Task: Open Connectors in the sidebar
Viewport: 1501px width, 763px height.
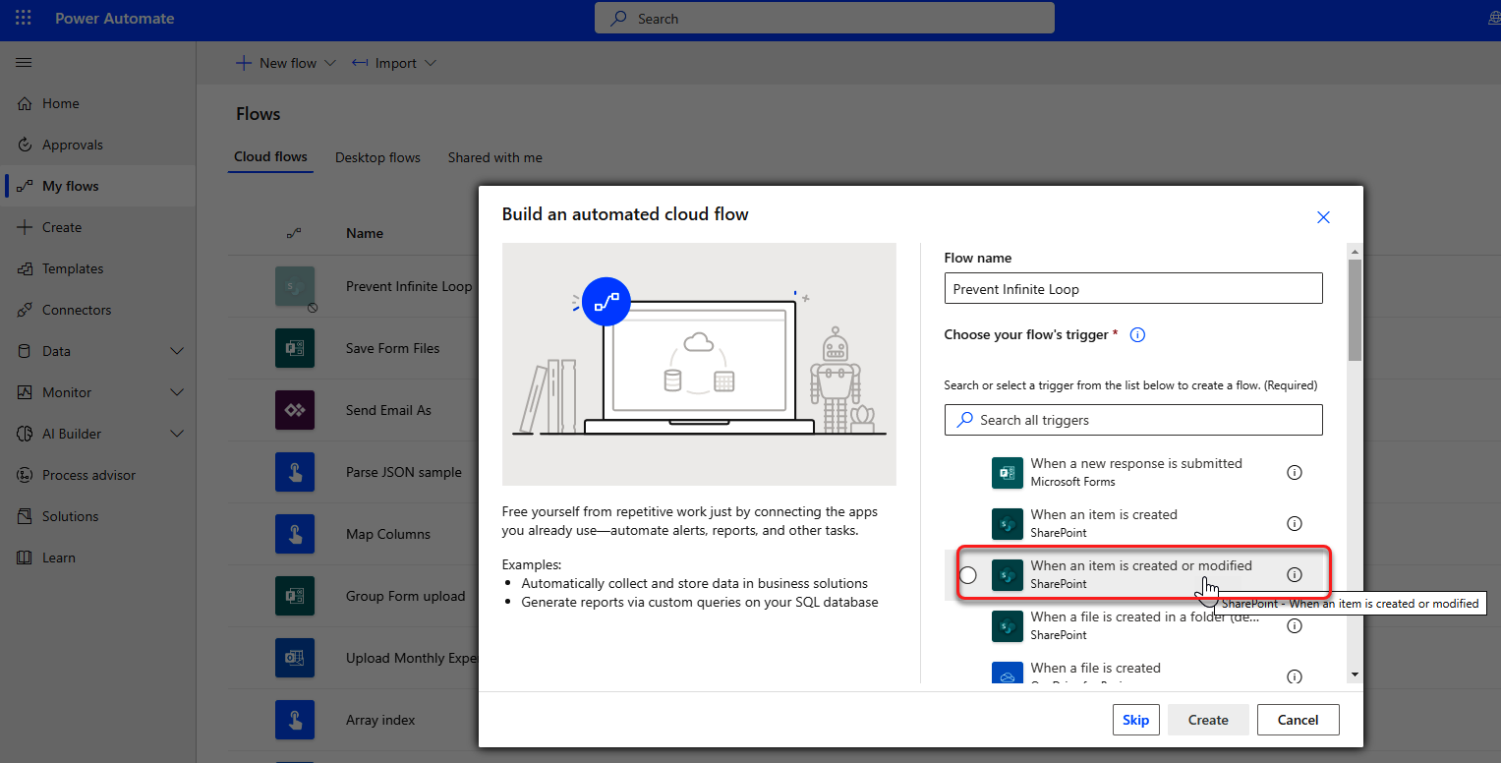Action: [98, 310]
